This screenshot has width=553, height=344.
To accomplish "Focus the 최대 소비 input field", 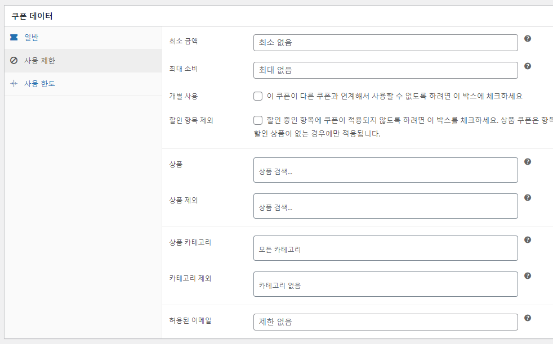I will tap(386, 70).
